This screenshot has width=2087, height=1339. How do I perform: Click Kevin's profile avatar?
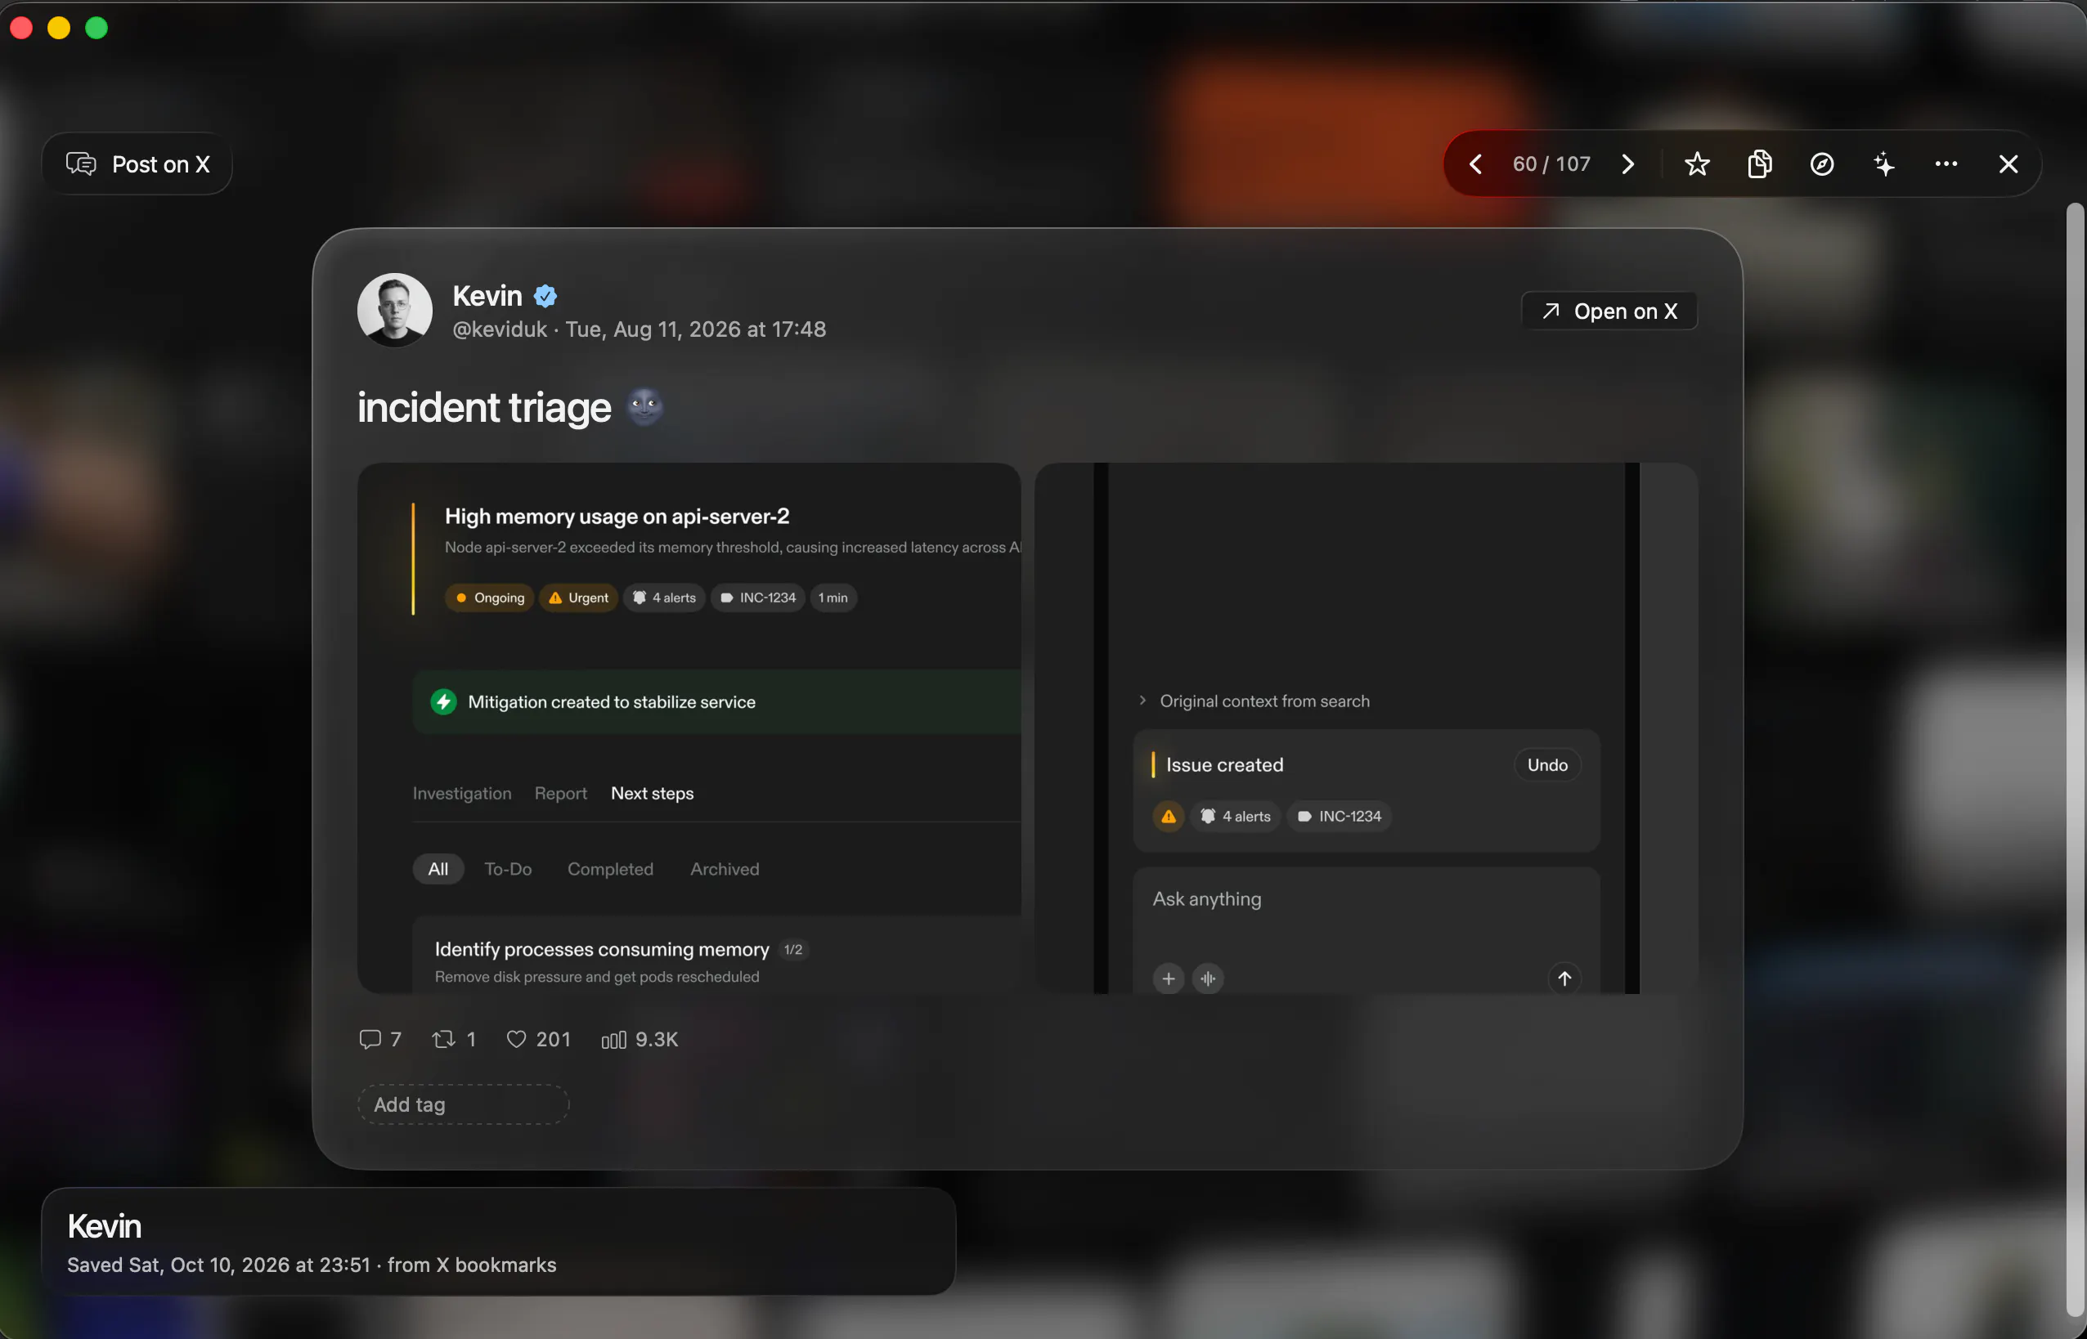pos(395,311)
